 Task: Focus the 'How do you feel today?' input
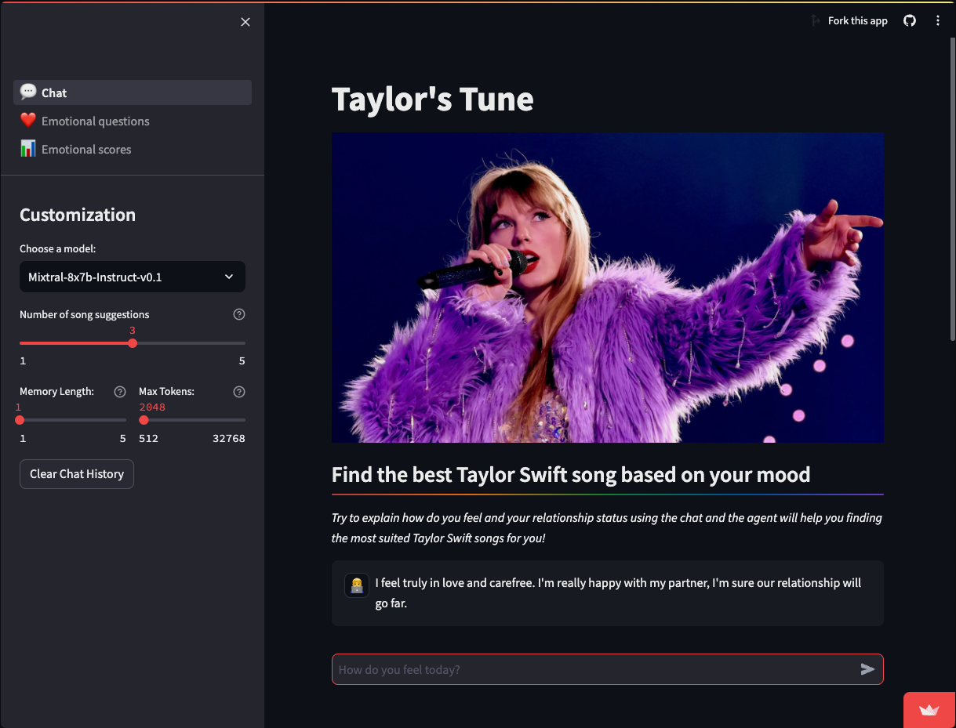pos(592,669)
